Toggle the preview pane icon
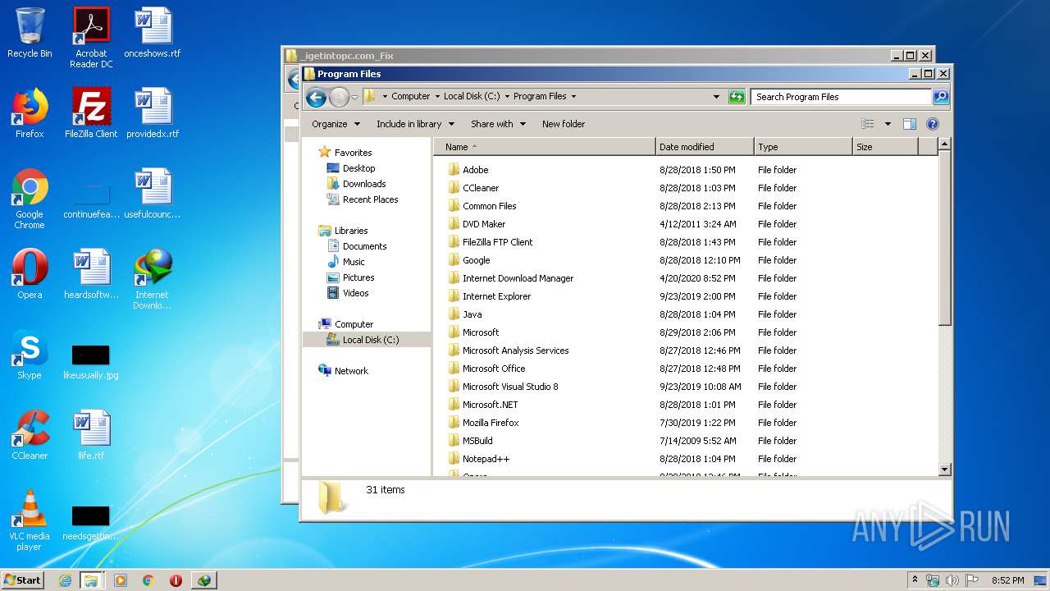This screenshot has width=1050, height=591. (909, 124)
